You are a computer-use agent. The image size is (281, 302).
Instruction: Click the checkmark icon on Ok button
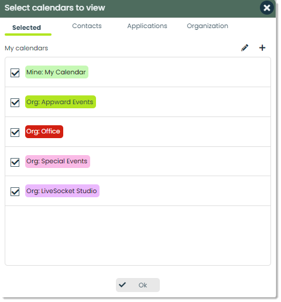point(122,285)
